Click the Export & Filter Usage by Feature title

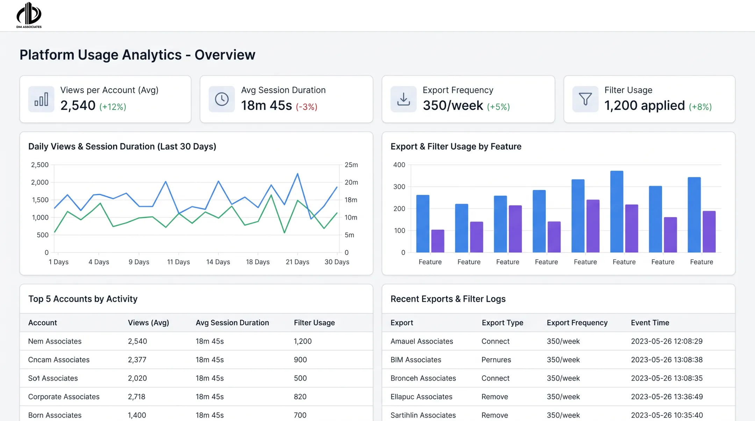click(456, 146)
